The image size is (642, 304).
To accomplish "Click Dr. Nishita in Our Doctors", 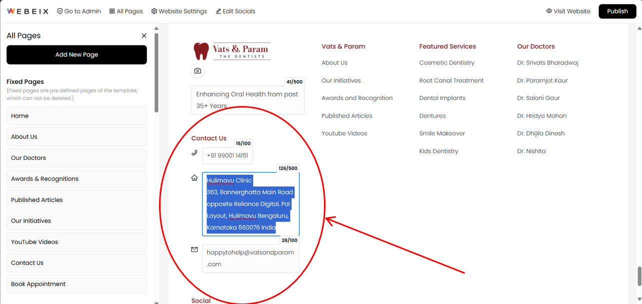I will (531, 151).
